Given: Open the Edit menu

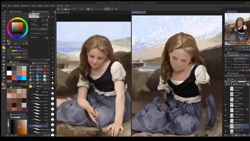Looking at the screenshot, I should click(x=9, y=6).
